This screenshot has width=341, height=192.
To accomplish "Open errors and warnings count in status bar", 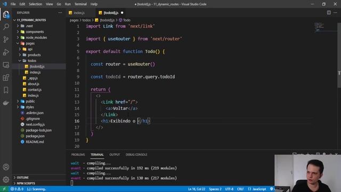I will 17,189.
